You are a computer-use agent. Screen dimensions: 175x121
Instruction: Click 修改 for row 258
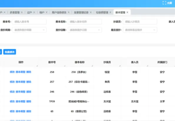(12, 72)
